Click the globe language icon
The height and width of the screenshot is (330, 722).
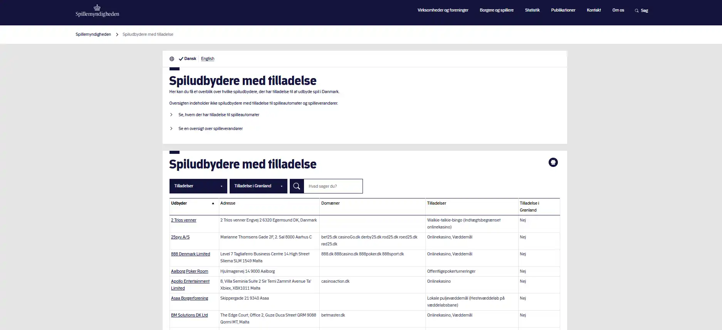coord(172,59)
